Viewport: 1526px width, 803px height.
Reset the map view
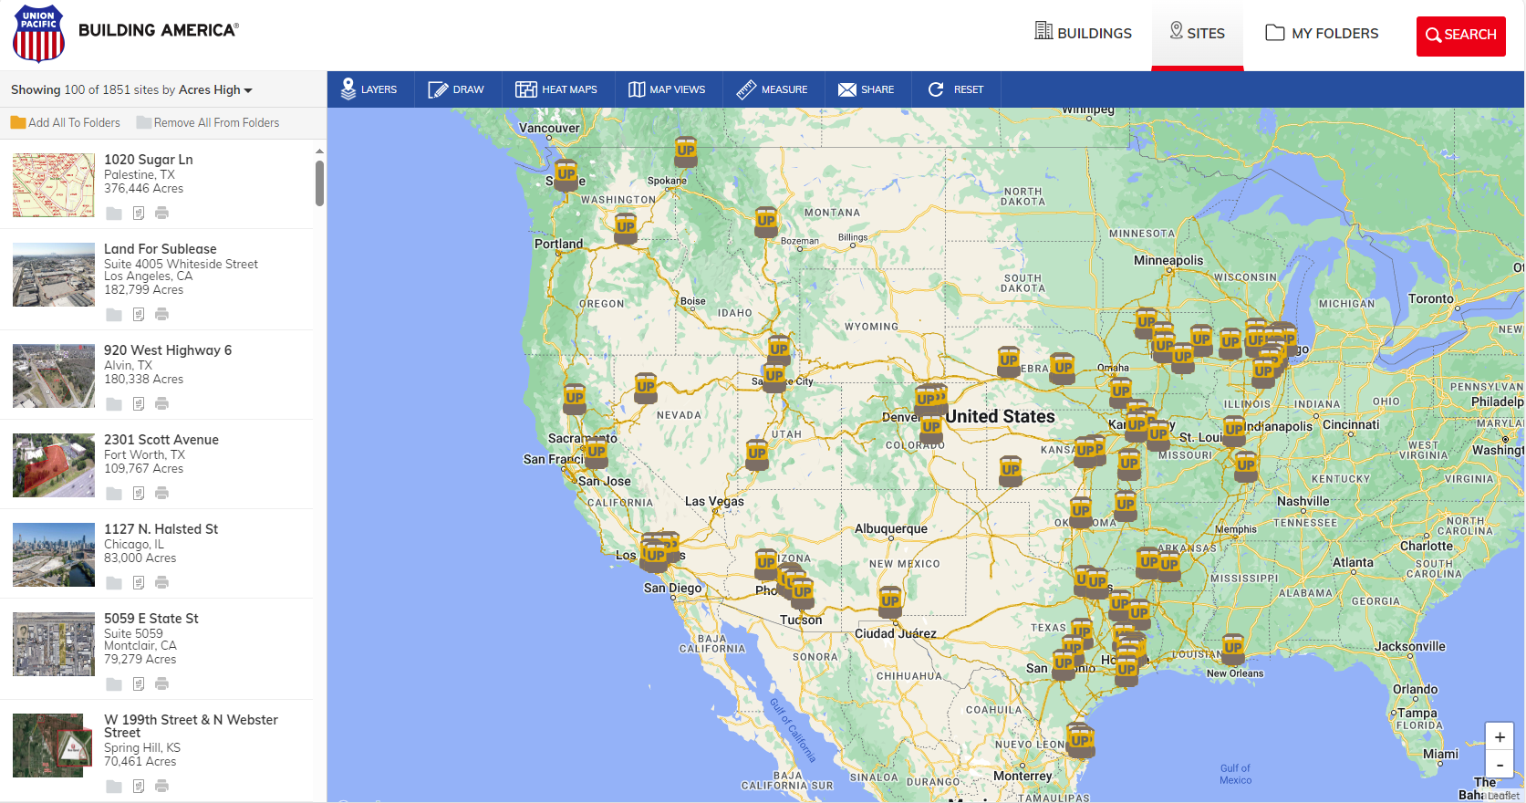(956, 89)
